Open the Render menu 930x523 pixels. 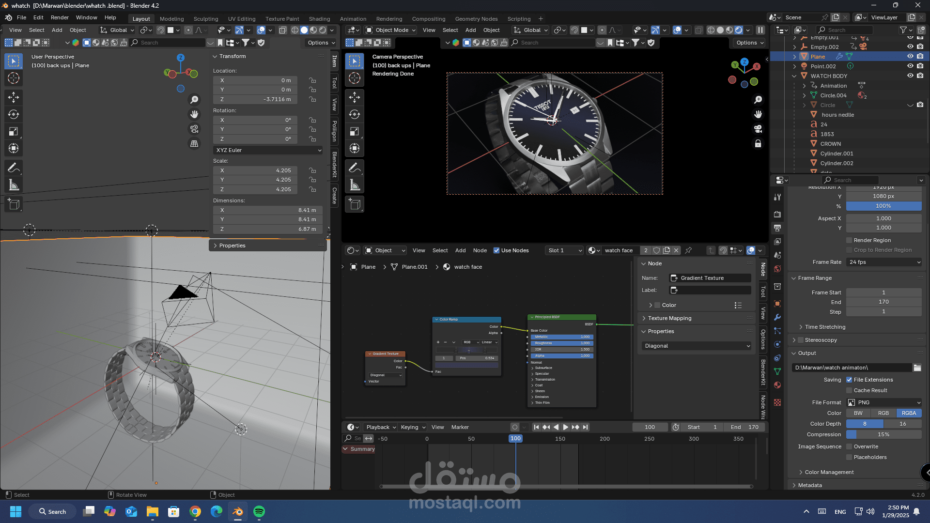pyautogui.click(x=60, y=17)
